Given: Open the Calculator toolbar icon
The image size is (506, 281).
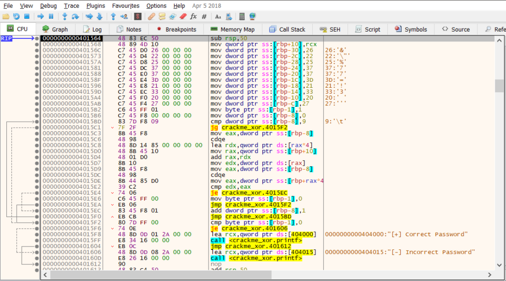Looking at the screenshot, I should pyautogui.click(x=241, y=16).
